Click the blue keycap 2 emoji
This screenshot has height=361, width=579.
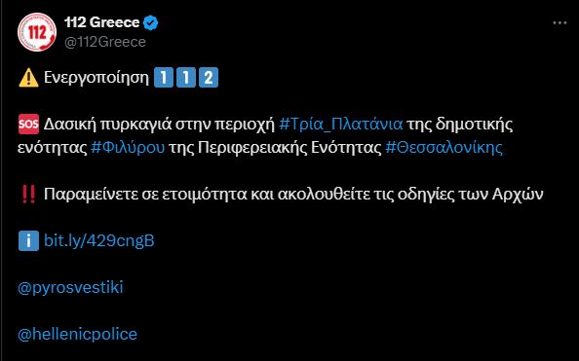coord(209,78)
